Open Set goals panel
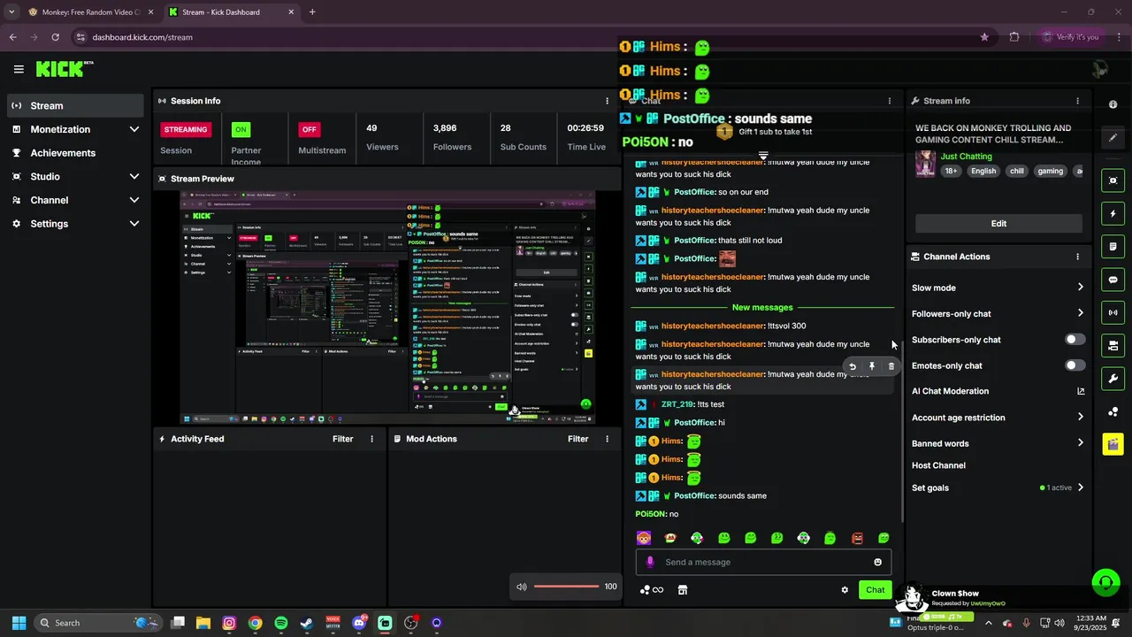This screenshot has height=637, width=1132. coord(998,487)
